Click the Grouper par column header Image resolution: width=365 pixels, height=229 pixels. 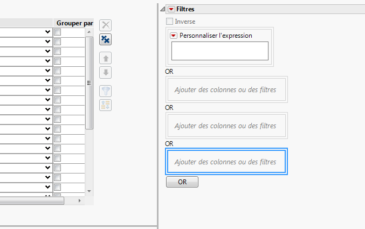tap(74, 23)
